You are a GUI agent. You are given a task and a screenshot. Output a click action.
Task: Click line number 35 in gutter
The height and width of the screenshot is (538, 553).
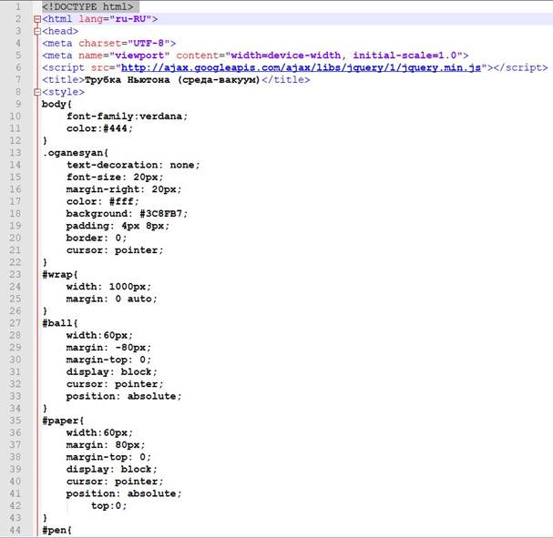15,421
